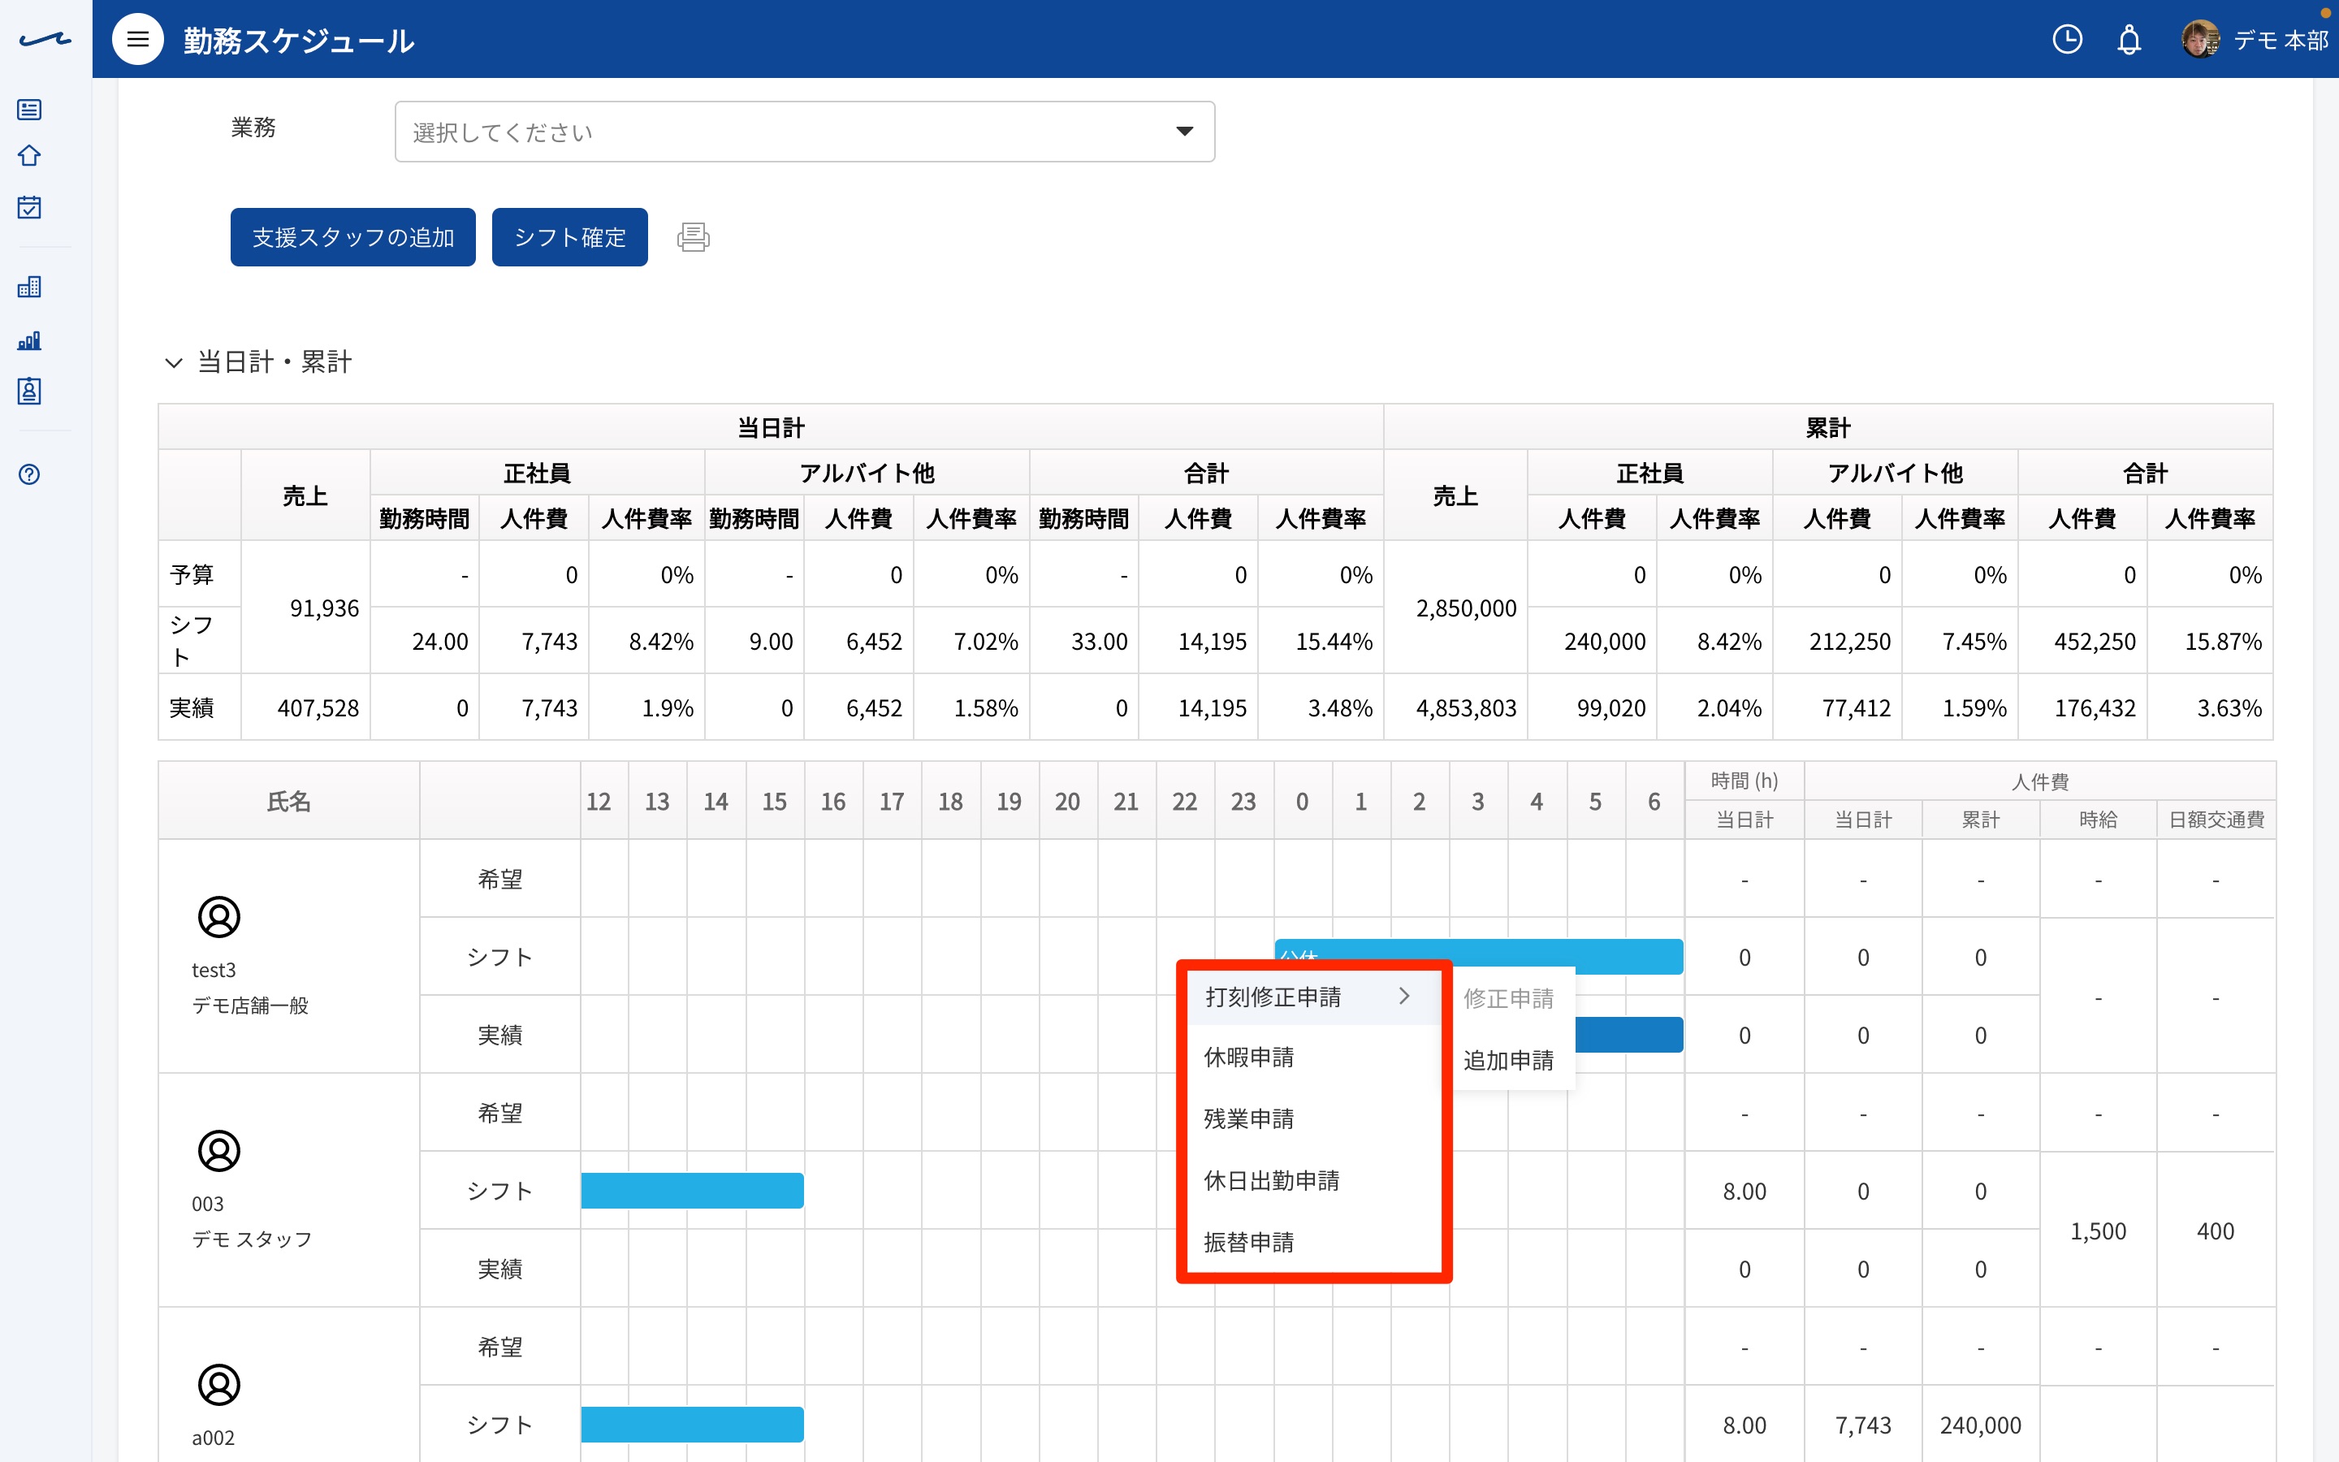Click the a002 user avatar icon
Image resolution: width=2339 pixels, height=1462 pixels.
pos(218,1385)
